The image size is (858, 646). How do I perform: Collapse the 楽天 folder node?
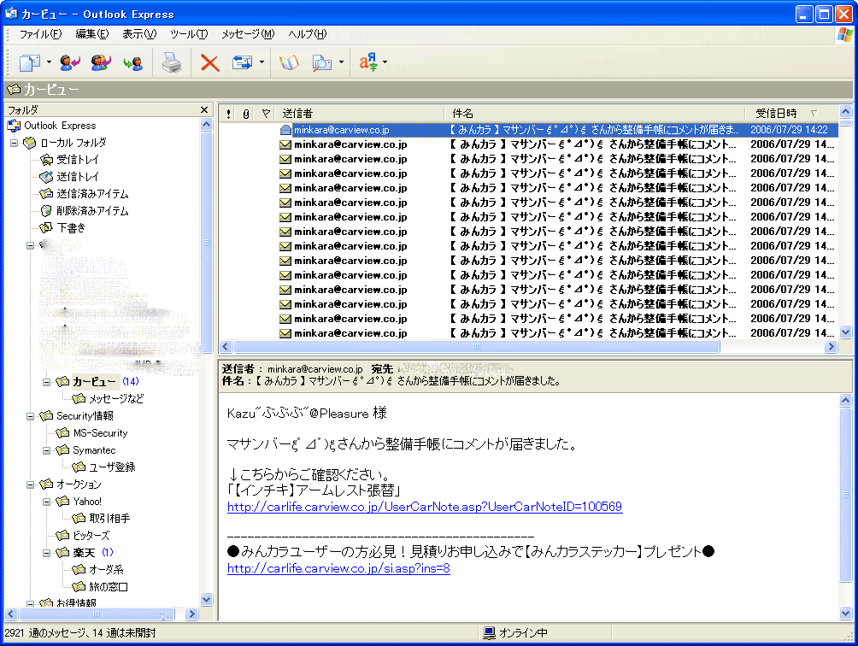46,553
